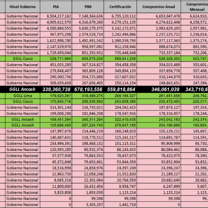Select the "PIA" column header cell
208x208 pixels.
pyautogui.click(x=56, y=7)
